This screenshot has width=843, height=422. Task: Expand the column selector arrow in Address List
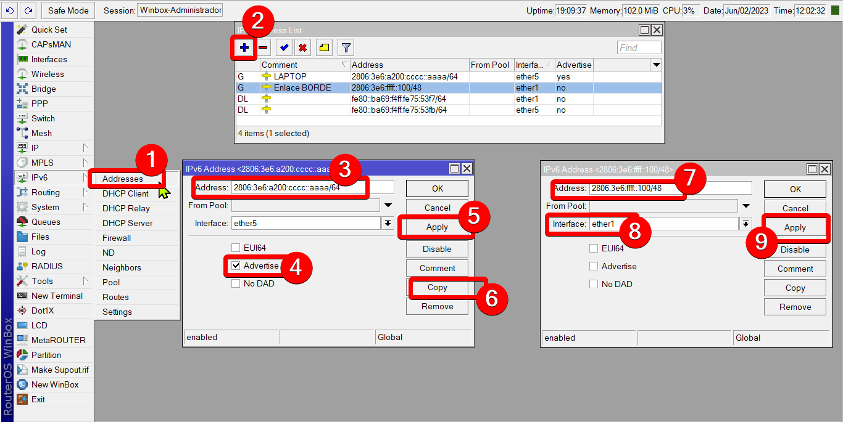pyautogui.click(x=656, y=65)
